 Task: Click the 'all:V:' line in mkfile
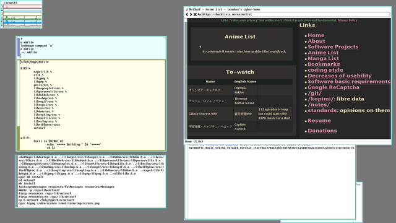click(25, 138)
